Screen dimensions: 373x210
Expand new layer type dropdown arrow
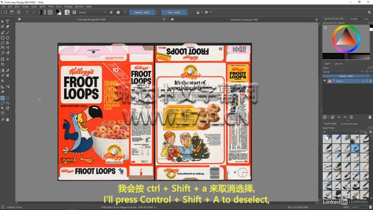point(328,117)
